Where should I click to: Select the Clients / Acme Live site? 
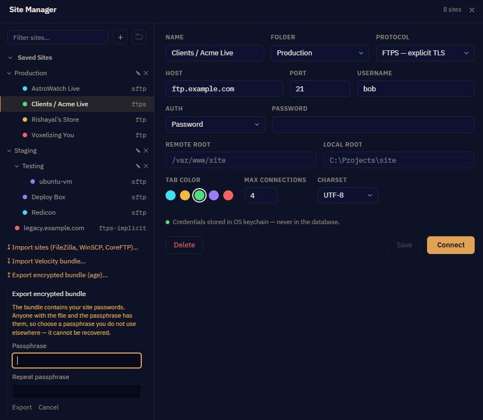[x=77, y=104]
